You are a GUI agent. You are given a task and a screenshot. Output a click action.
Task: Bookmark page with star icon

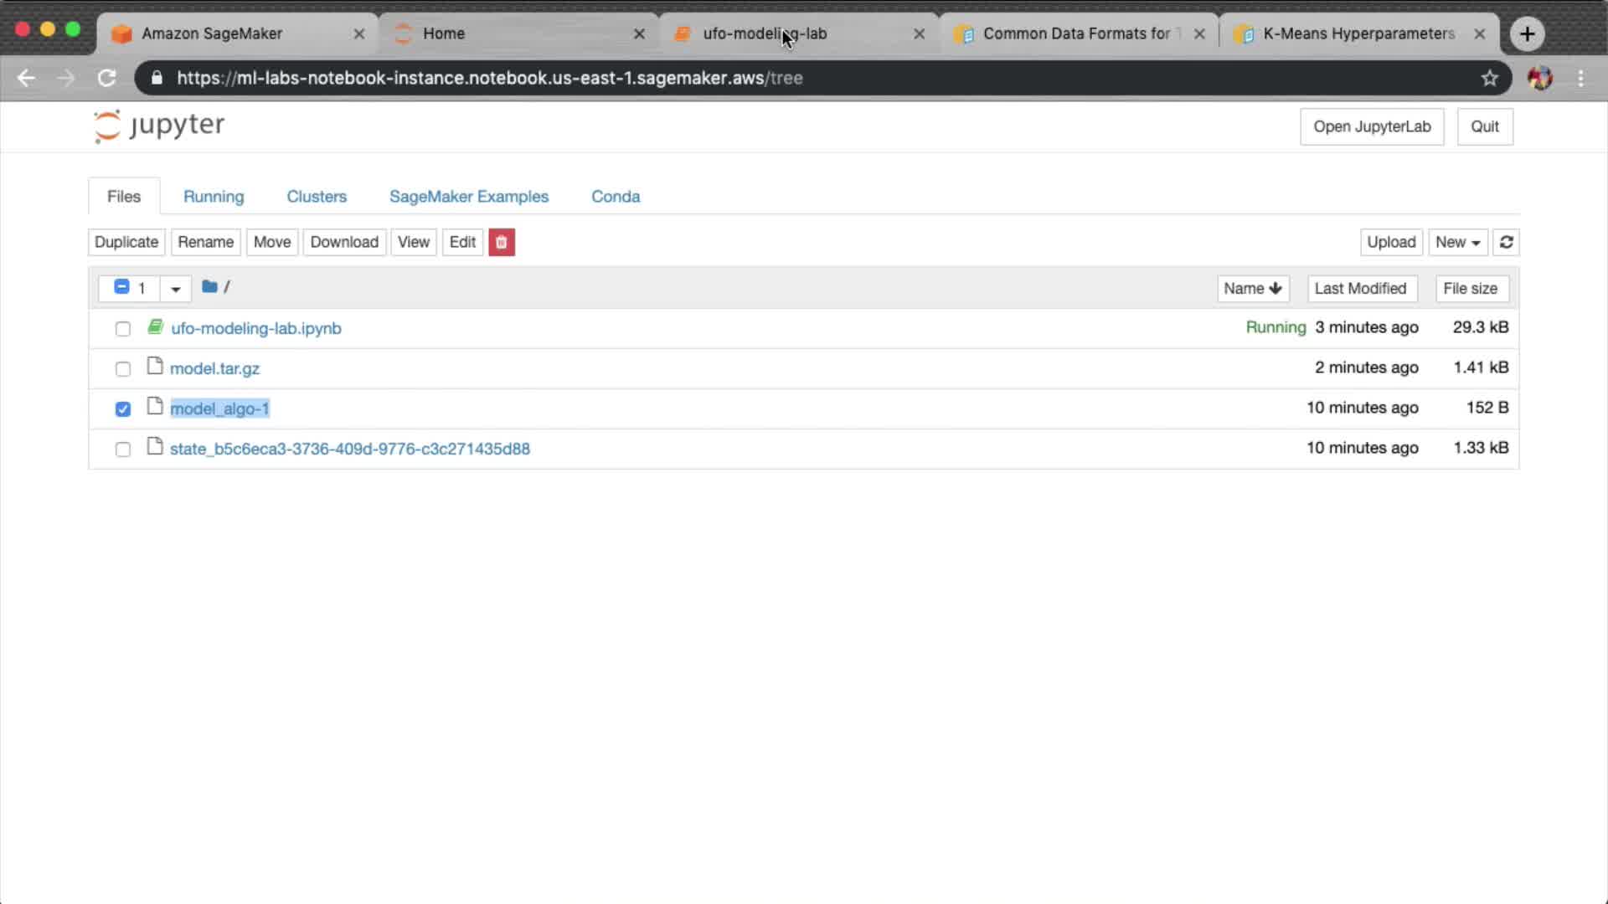pos(1489,78)
